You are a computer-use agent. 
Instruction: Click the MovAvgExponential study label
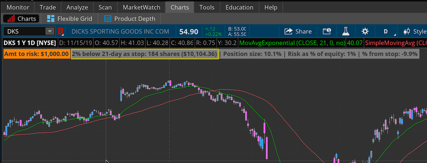coord(292,43)
